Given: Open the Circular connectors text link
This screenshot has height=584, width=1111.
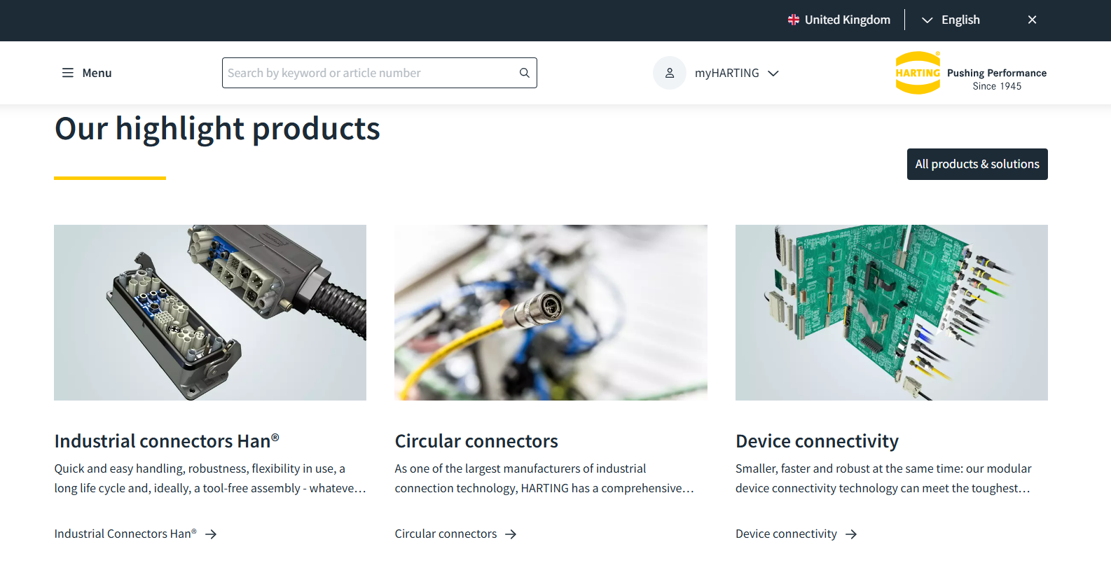Looking at the screenshot, I should 446,534.
